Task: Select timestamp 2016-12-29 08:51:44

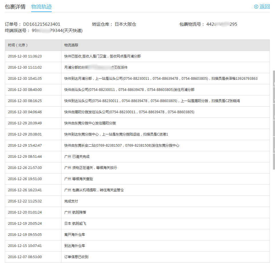Action: click(25, 157)
